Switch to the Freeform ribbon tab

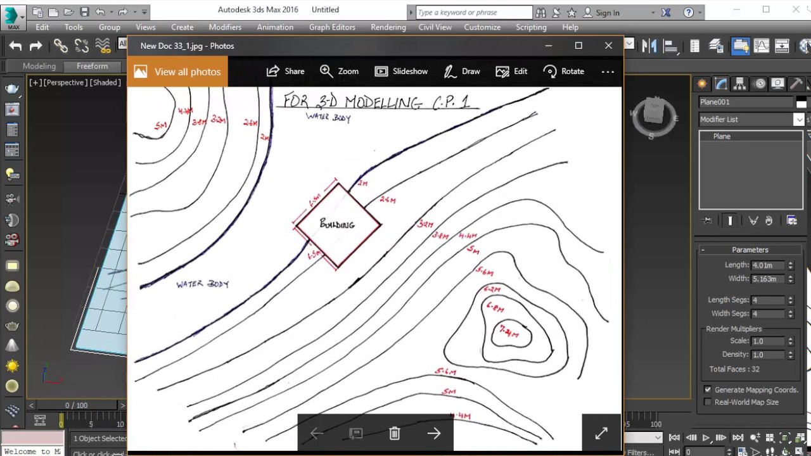coord(92,66)
